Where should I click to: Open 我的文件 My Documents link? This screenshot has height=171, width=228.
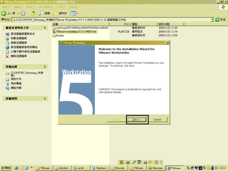[16, 79]
